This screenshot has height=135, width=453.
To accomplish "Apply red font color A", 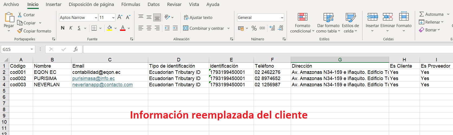I will pos(123,28).
